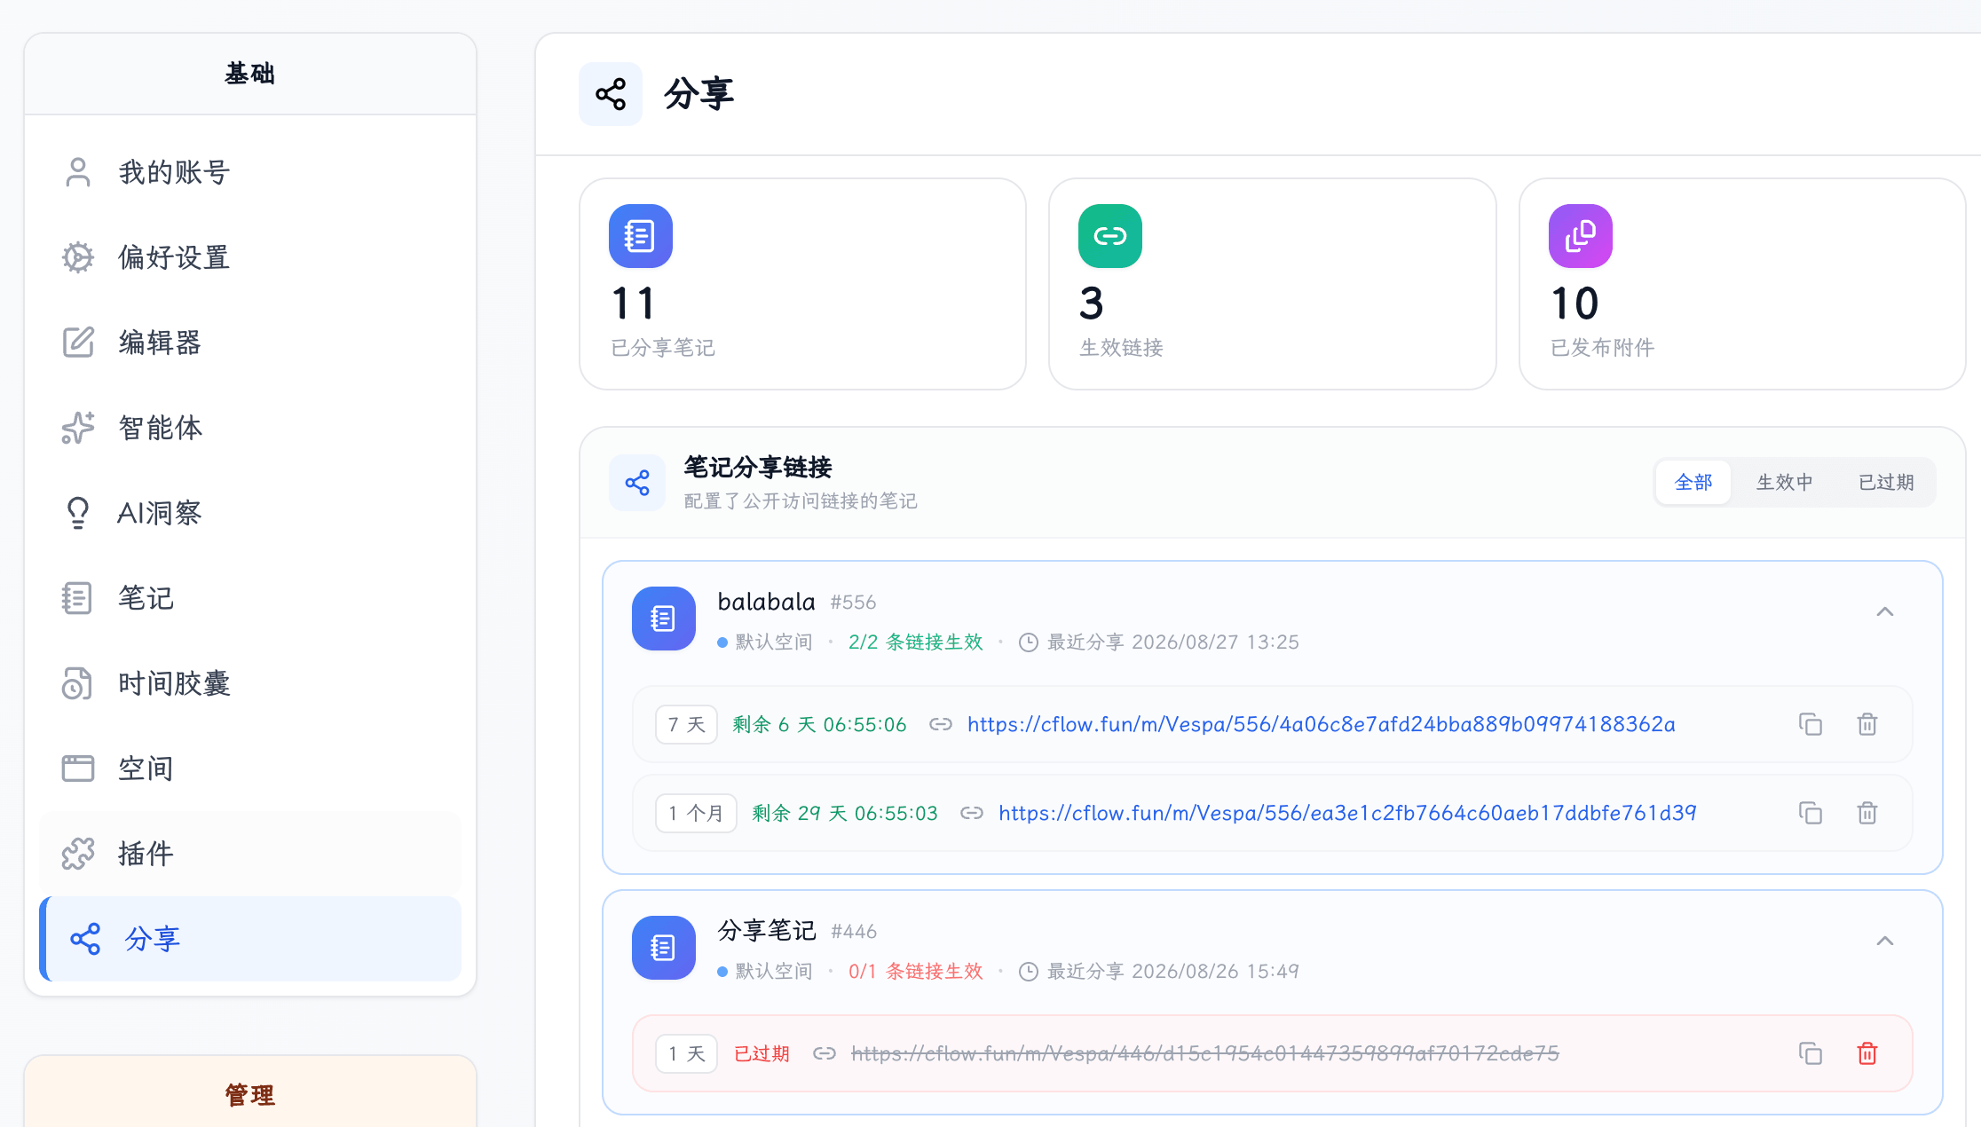This screenshot has width=1981, height=1127.
Task: Click the green 生效链接 link icon
Action: point(1109,236)
